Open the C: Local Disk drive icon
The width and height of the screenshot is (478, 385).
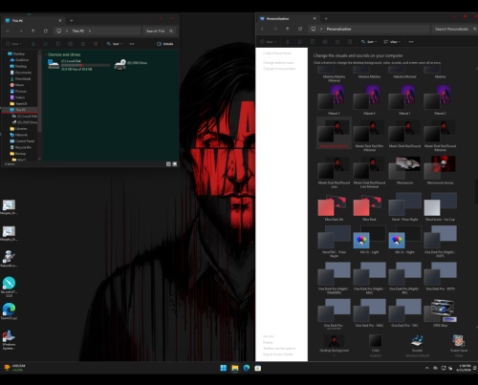click(54, 64)
